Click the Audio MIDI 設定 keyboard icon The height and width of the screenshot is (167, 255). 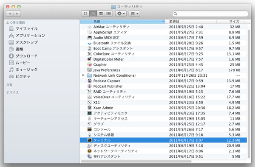(89, 38)
